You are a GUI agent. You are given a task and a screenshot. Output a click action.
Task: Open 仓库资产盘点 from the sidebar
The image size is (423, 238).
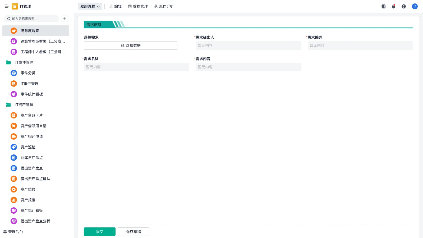14,157
